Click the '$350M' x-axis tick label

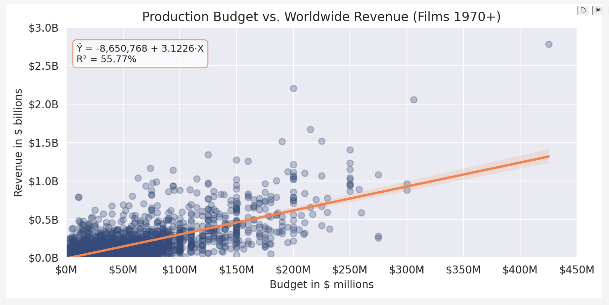(463, 270)
